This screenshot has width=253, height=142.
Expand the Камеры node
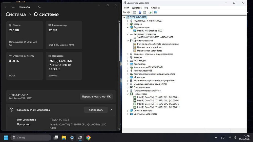[x=128, y=57]
